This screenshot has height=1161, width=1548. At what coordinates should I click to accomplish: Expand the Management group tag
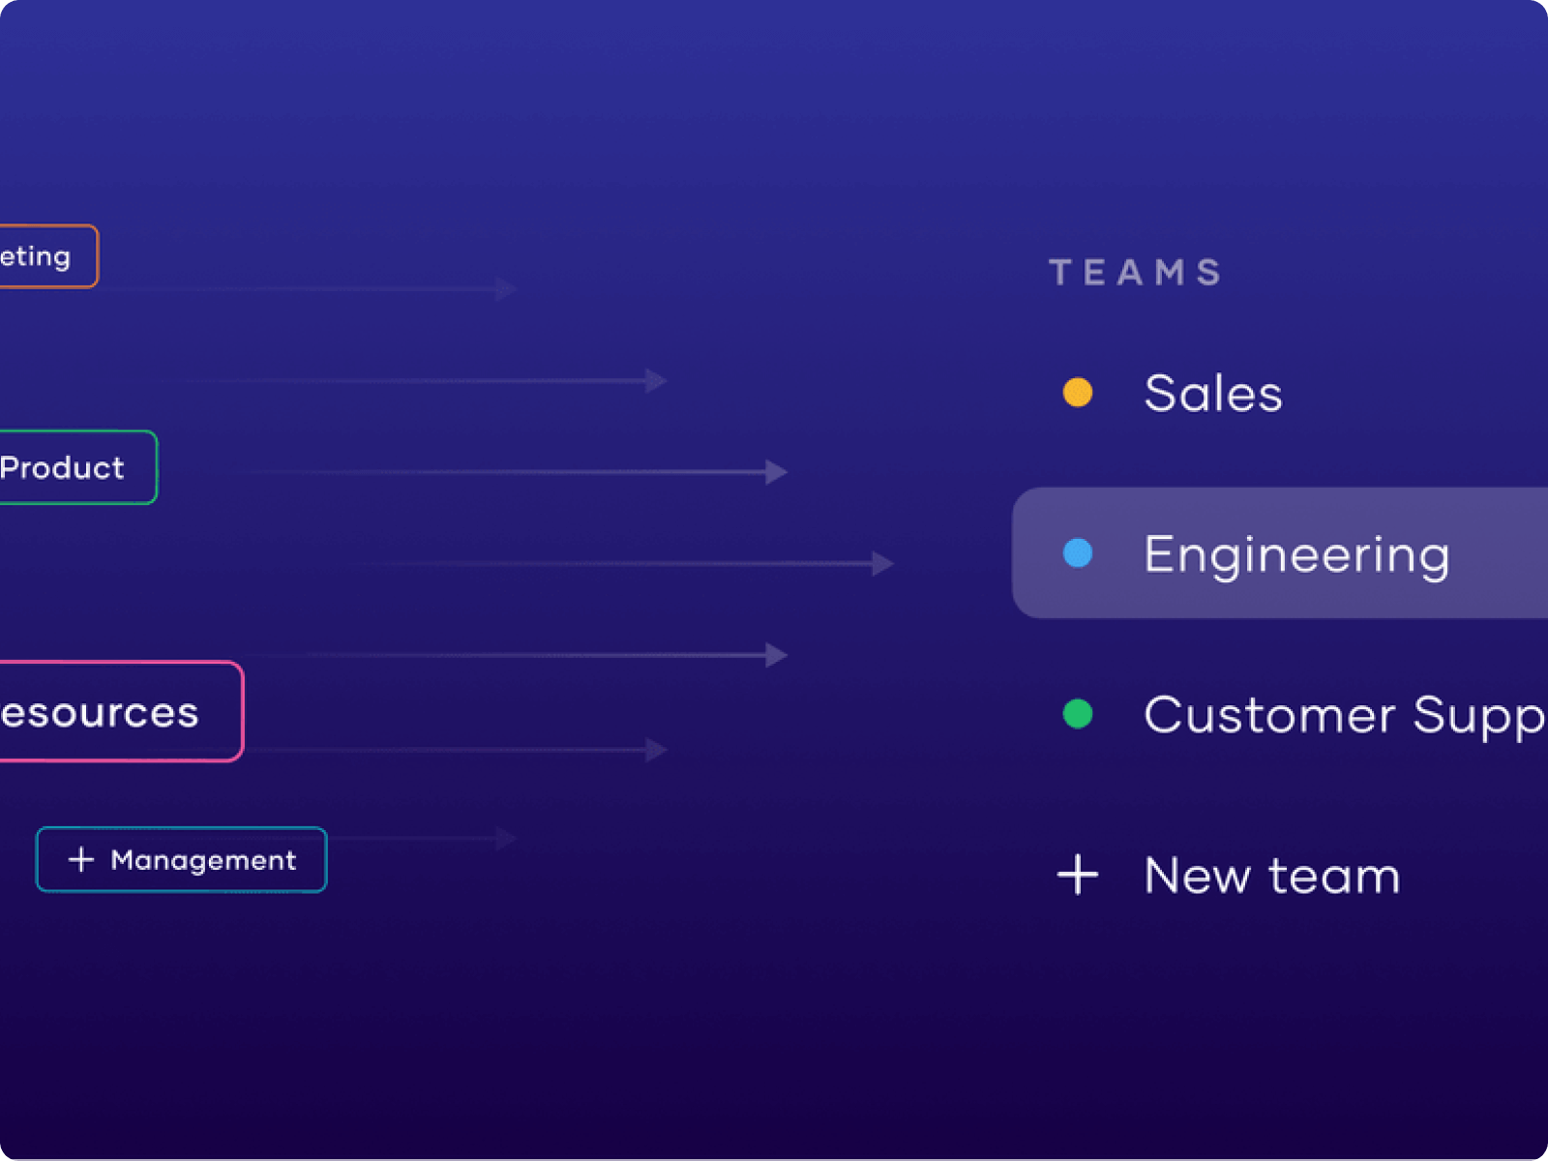[181, 859]
